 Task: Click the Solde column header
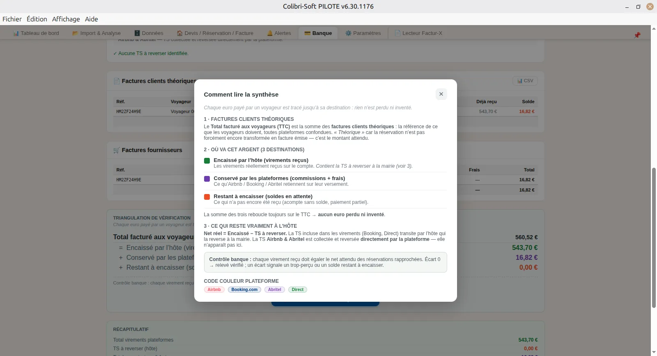[528, 102]
